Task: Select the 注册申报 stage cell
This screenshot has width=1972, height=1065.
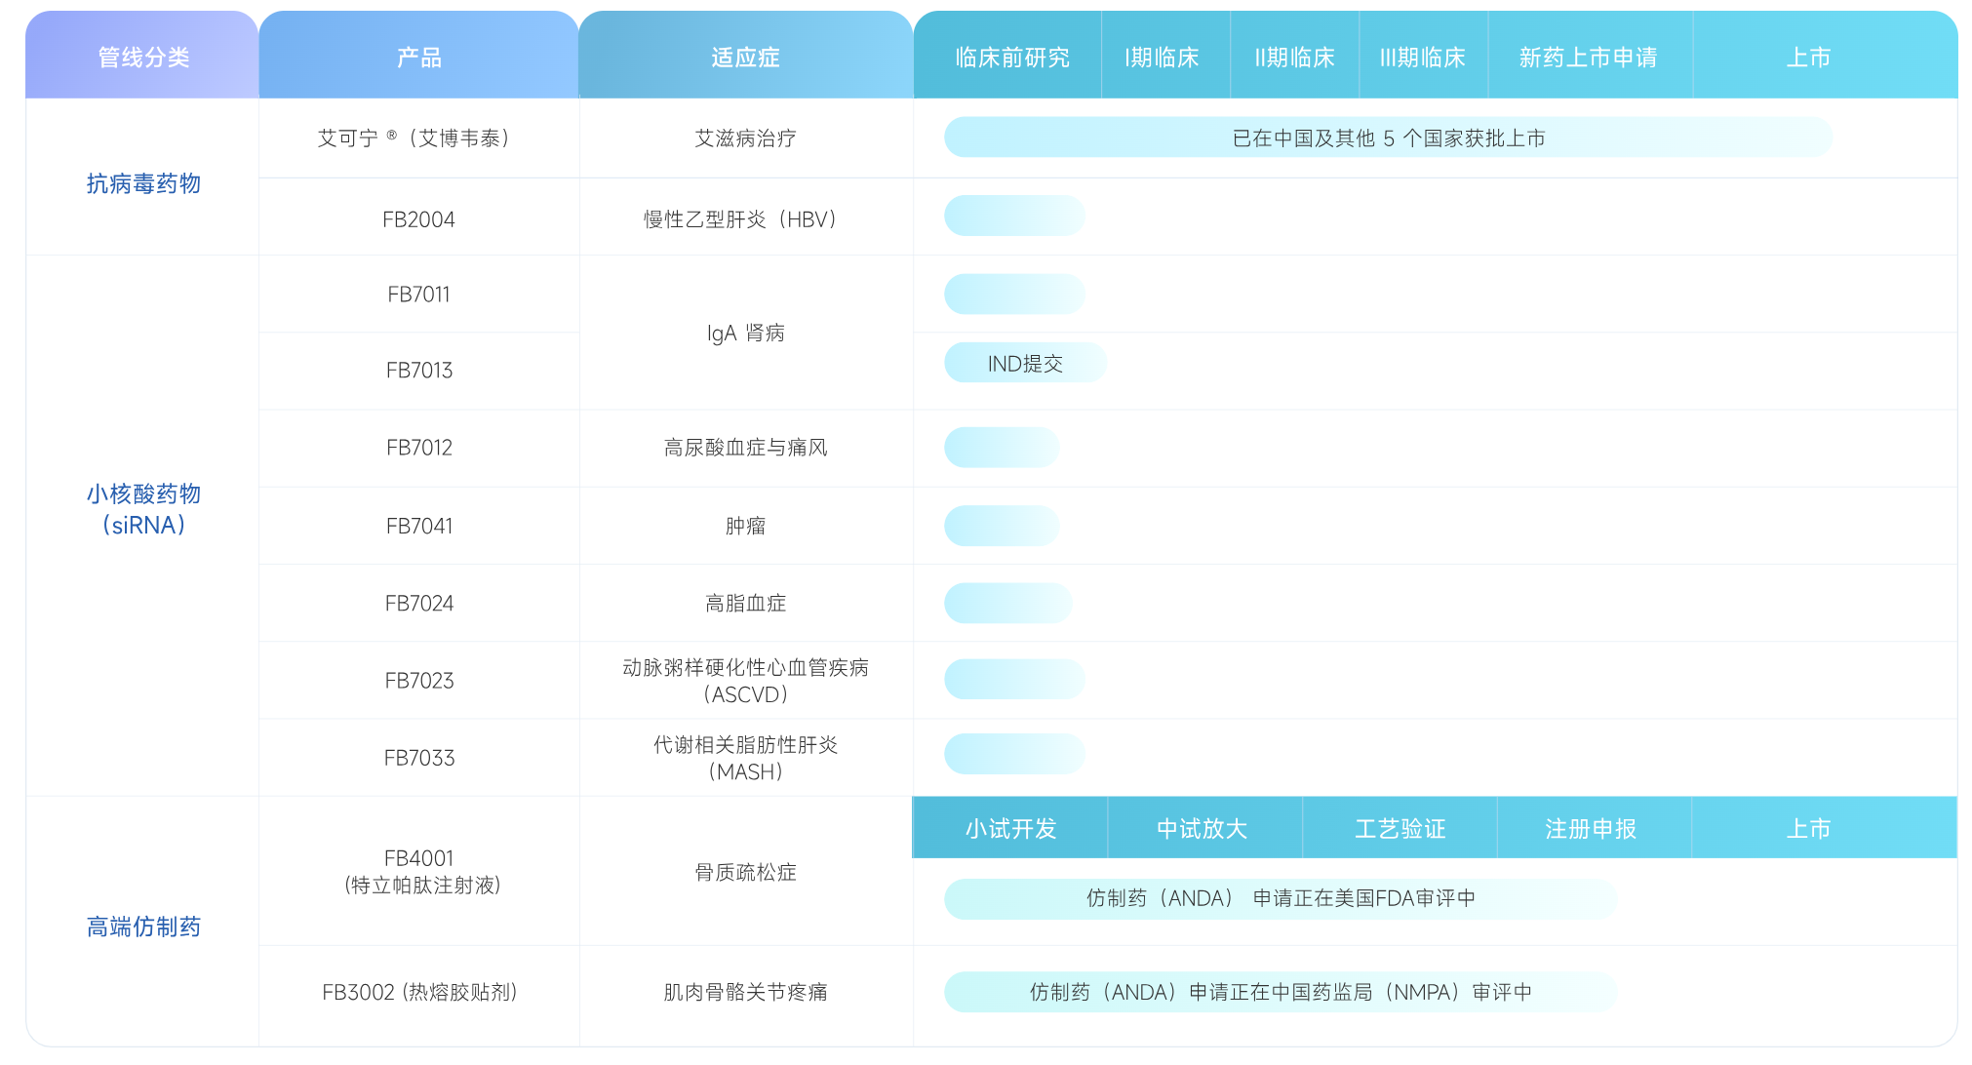Action: 1593,827
